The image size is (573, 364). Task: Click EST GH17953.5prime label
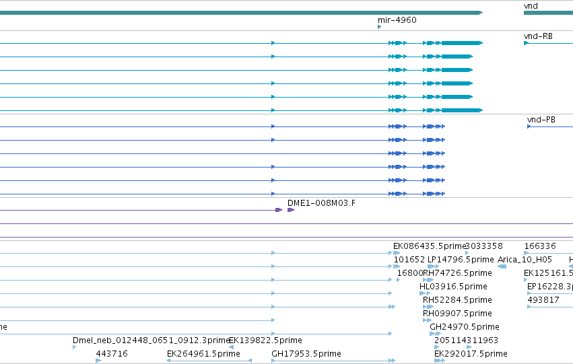306,354
